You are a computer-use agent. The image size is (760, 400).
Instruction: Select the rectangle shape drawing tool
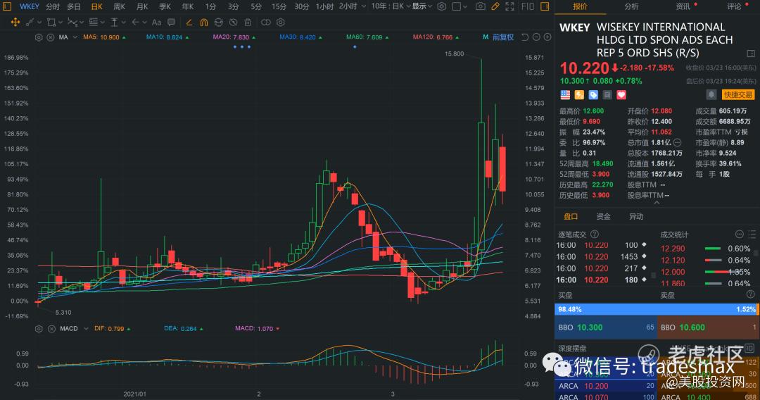(x=51, y=23)
